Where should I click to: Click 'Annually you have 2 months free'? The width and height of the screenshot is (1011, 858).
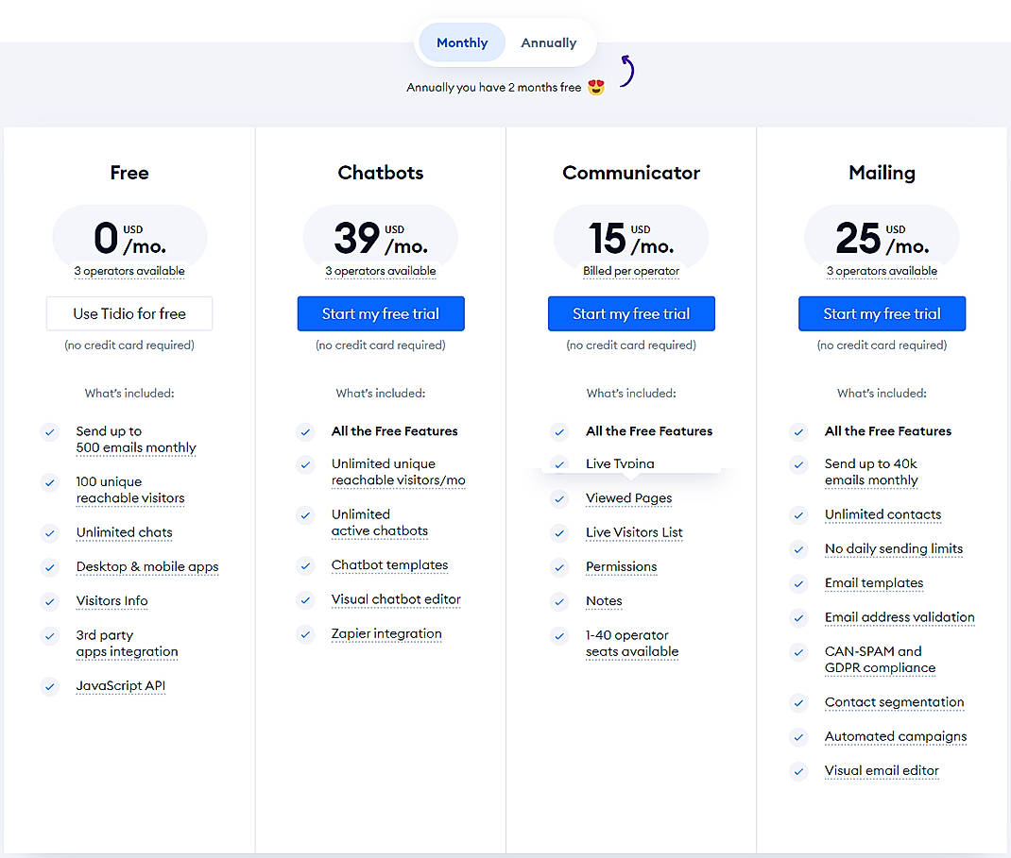click(x=494, y=88)
